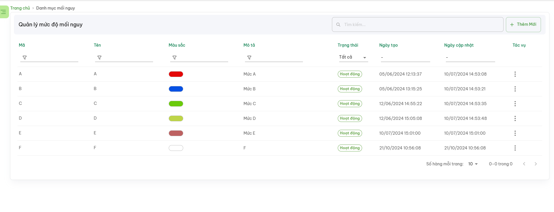Viewport: 554px width, 212px height.
Task: Sort by the Mô tả column header
Action: [249, 45]
